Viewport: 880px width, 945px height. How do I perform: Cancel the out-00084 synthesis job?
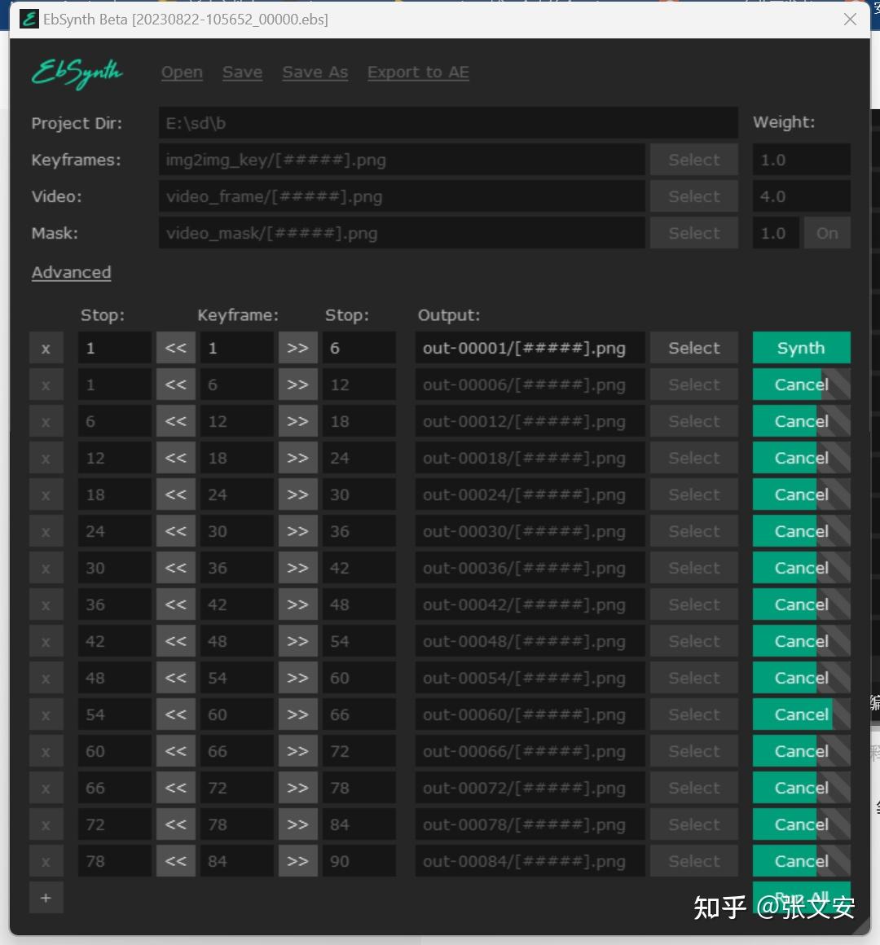tap(801, 861)
